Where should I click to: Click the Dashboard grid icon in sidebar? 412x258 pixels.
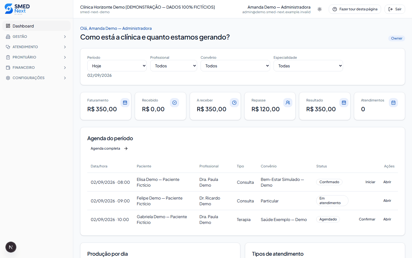8,26
